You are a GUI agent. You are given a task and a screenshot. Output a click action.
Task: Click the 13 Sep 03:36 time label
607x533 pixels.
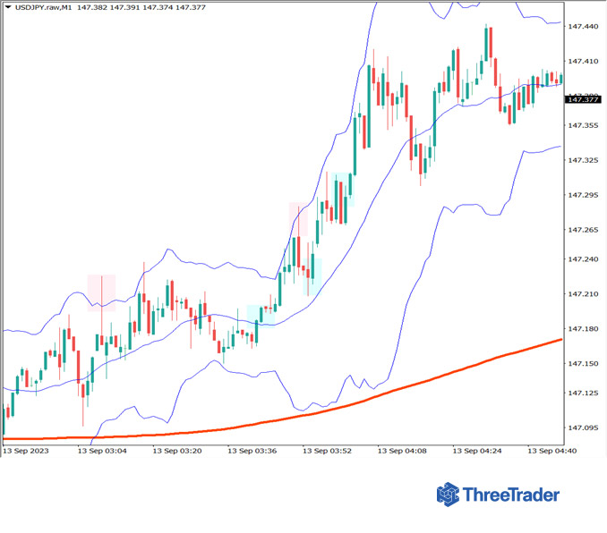(x=252, y=451)
